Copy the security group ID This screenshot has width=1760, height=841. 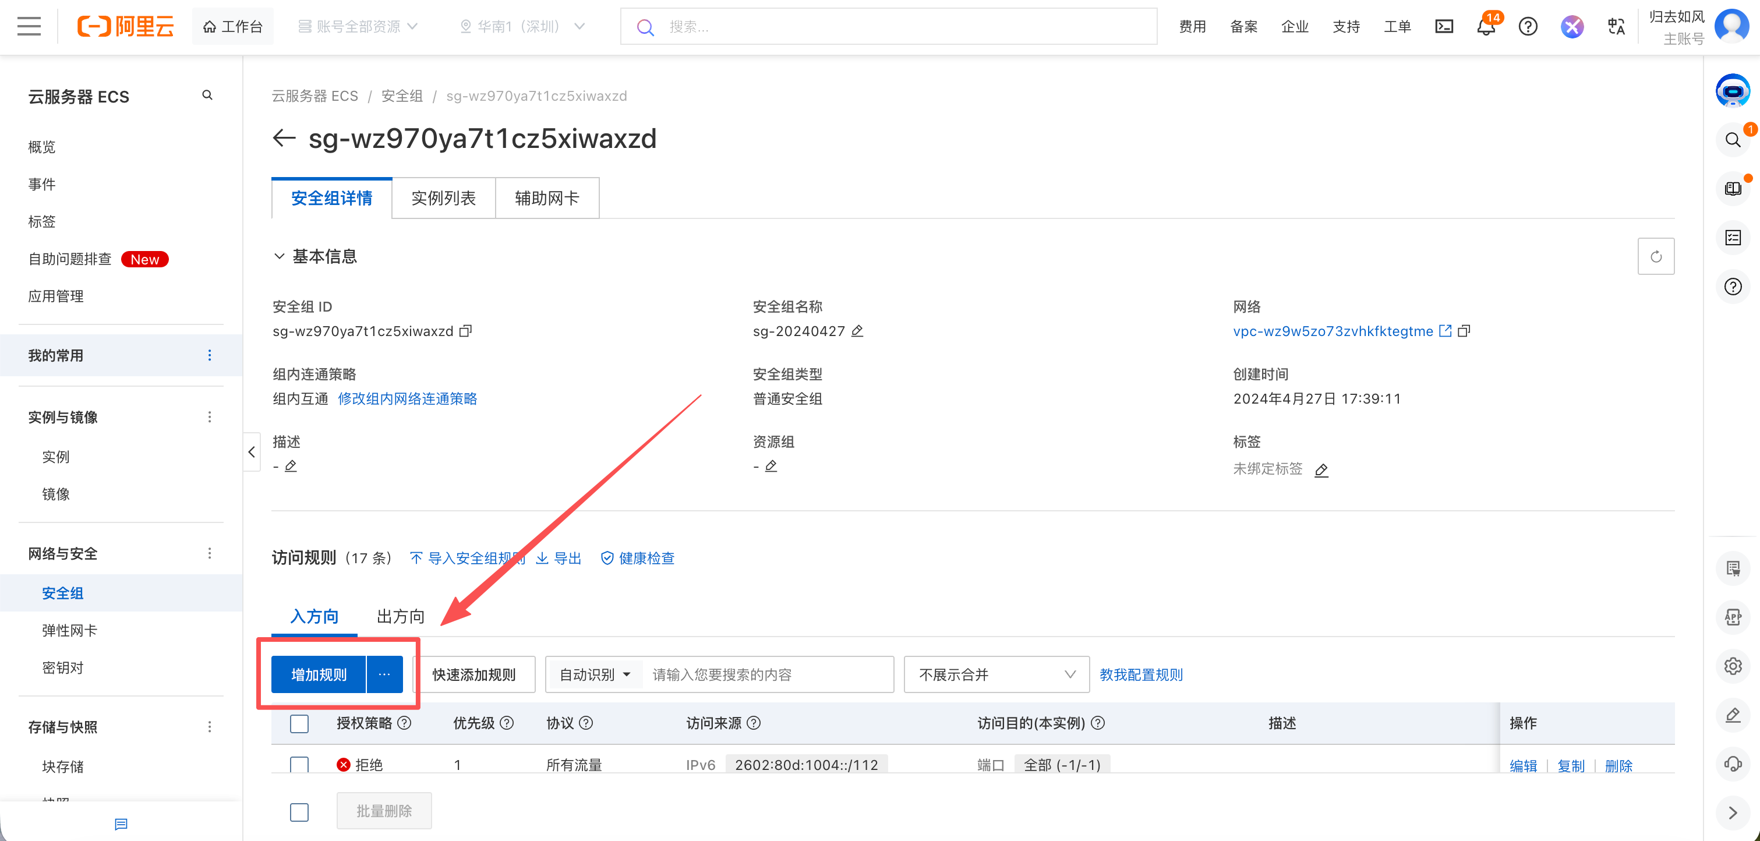pyautogui.click(x=466, y=331)
